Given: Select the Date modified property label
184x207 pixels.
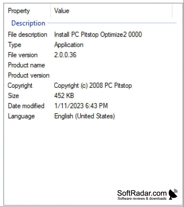Looking at the screenshot, I should [x=26, y=106].
